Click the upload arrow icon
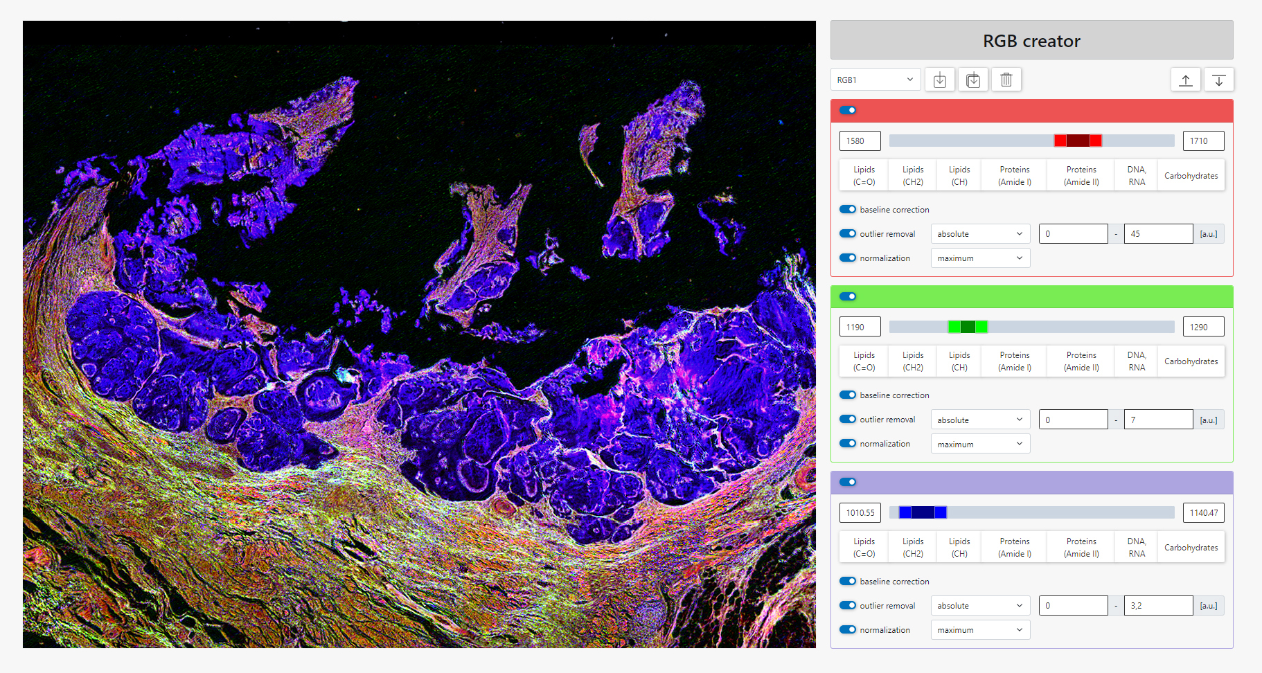1262x673 pixels. point(1186,80)
